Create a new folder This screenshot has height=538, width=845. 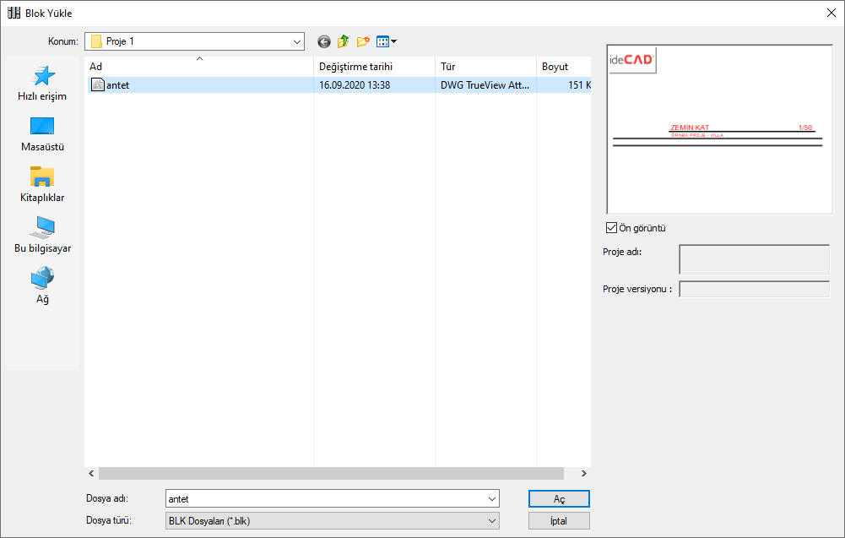point(363,41)
